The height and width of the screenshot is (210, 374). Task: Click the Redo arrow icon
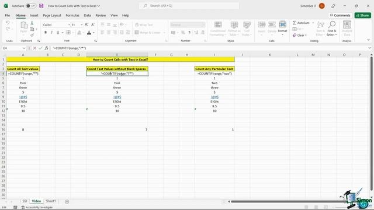click(x=8, y=29)
